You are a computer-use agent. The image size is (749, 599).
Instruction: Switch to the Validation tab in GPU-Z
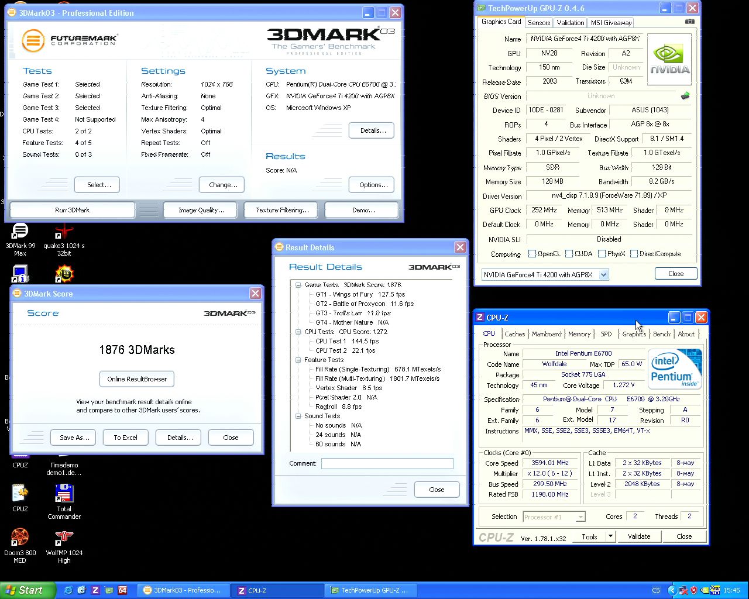pyautogui.click(x=570, y=23)
